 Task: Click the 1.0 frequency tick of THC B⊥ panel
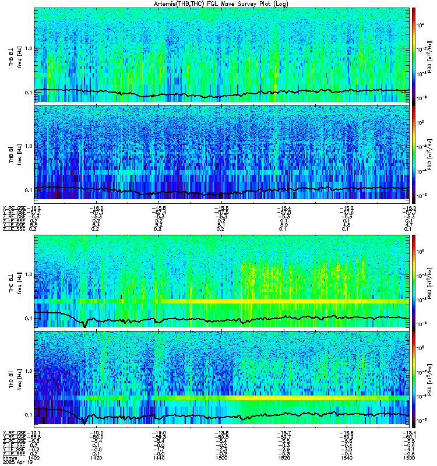click(x=29, y=274)
